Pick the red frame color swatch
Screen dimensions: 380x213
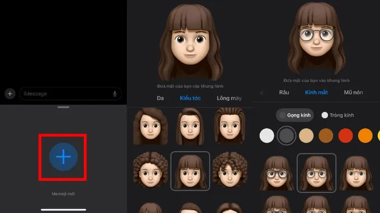tap(345, 135)
